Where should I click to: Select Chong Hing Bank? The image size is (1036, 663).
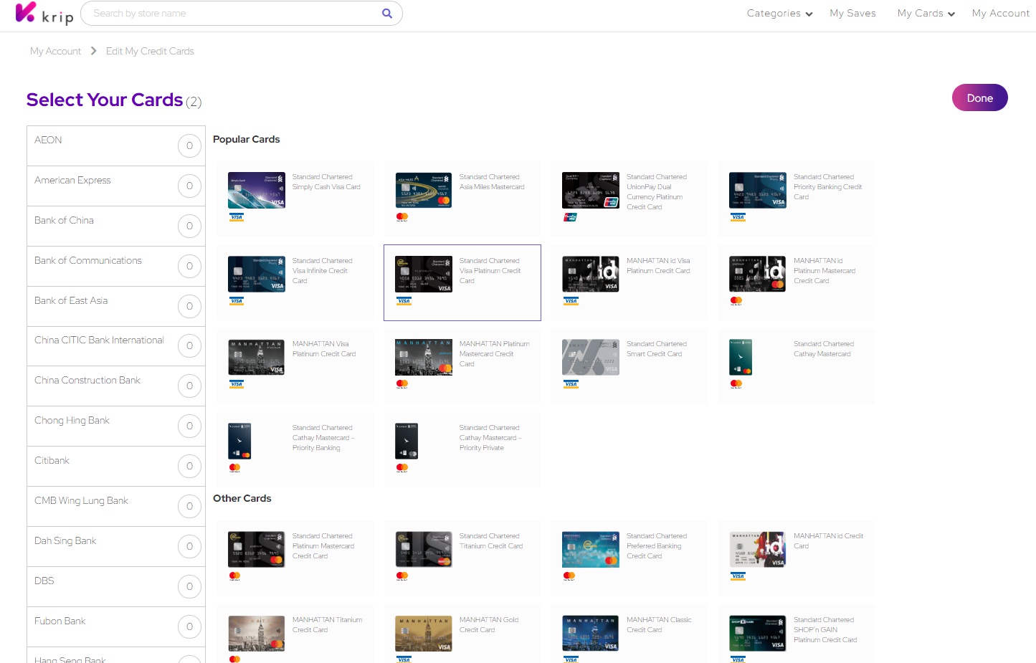(116, 426)
